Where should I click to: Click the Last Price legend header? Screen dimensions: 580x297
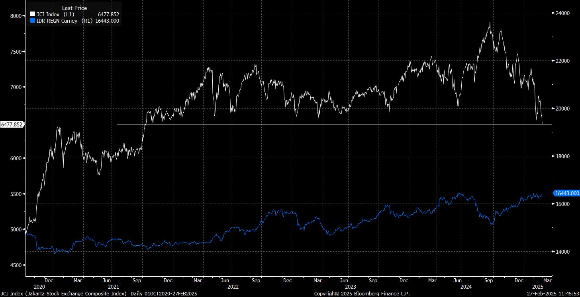tap(74, 8)
